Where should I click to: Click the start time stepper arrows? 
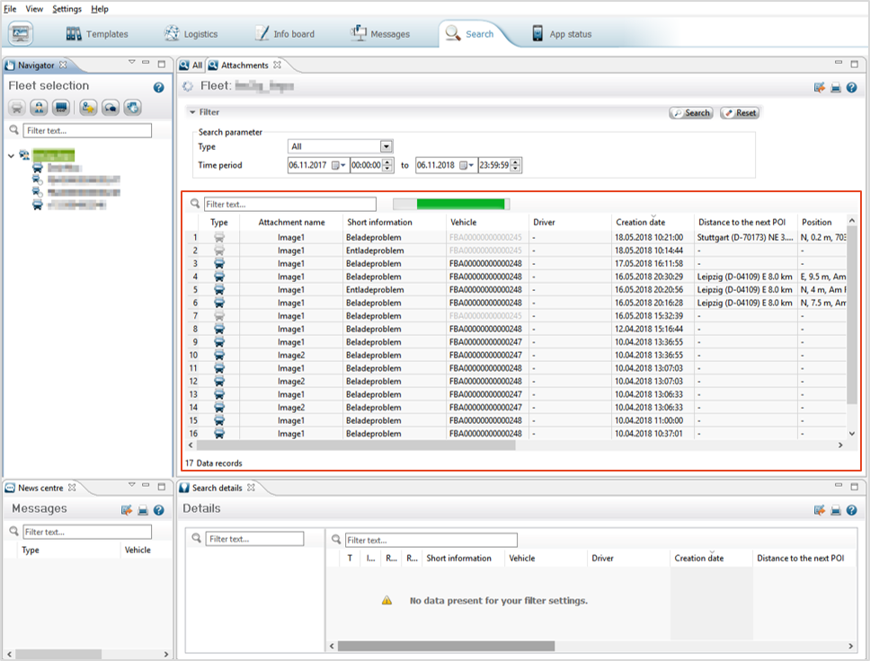[387, 165]
